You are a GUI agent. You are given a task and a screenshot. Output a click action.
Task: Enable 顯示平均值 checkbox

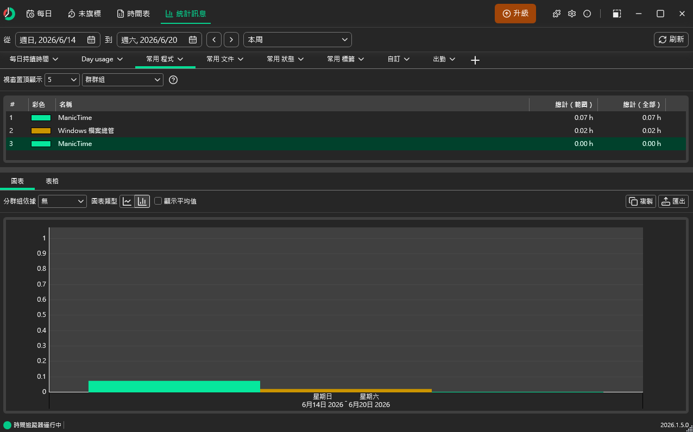pos(158,201)
